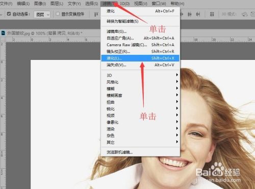Enable the 显示变换控件 checkbox
This screenshot has height=189, width=255.
pos(58,14)
